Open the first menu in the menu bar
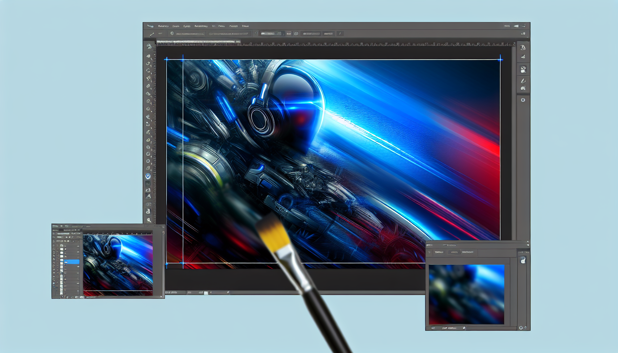This screenshot has width=618, height=353. click(150, 26)
